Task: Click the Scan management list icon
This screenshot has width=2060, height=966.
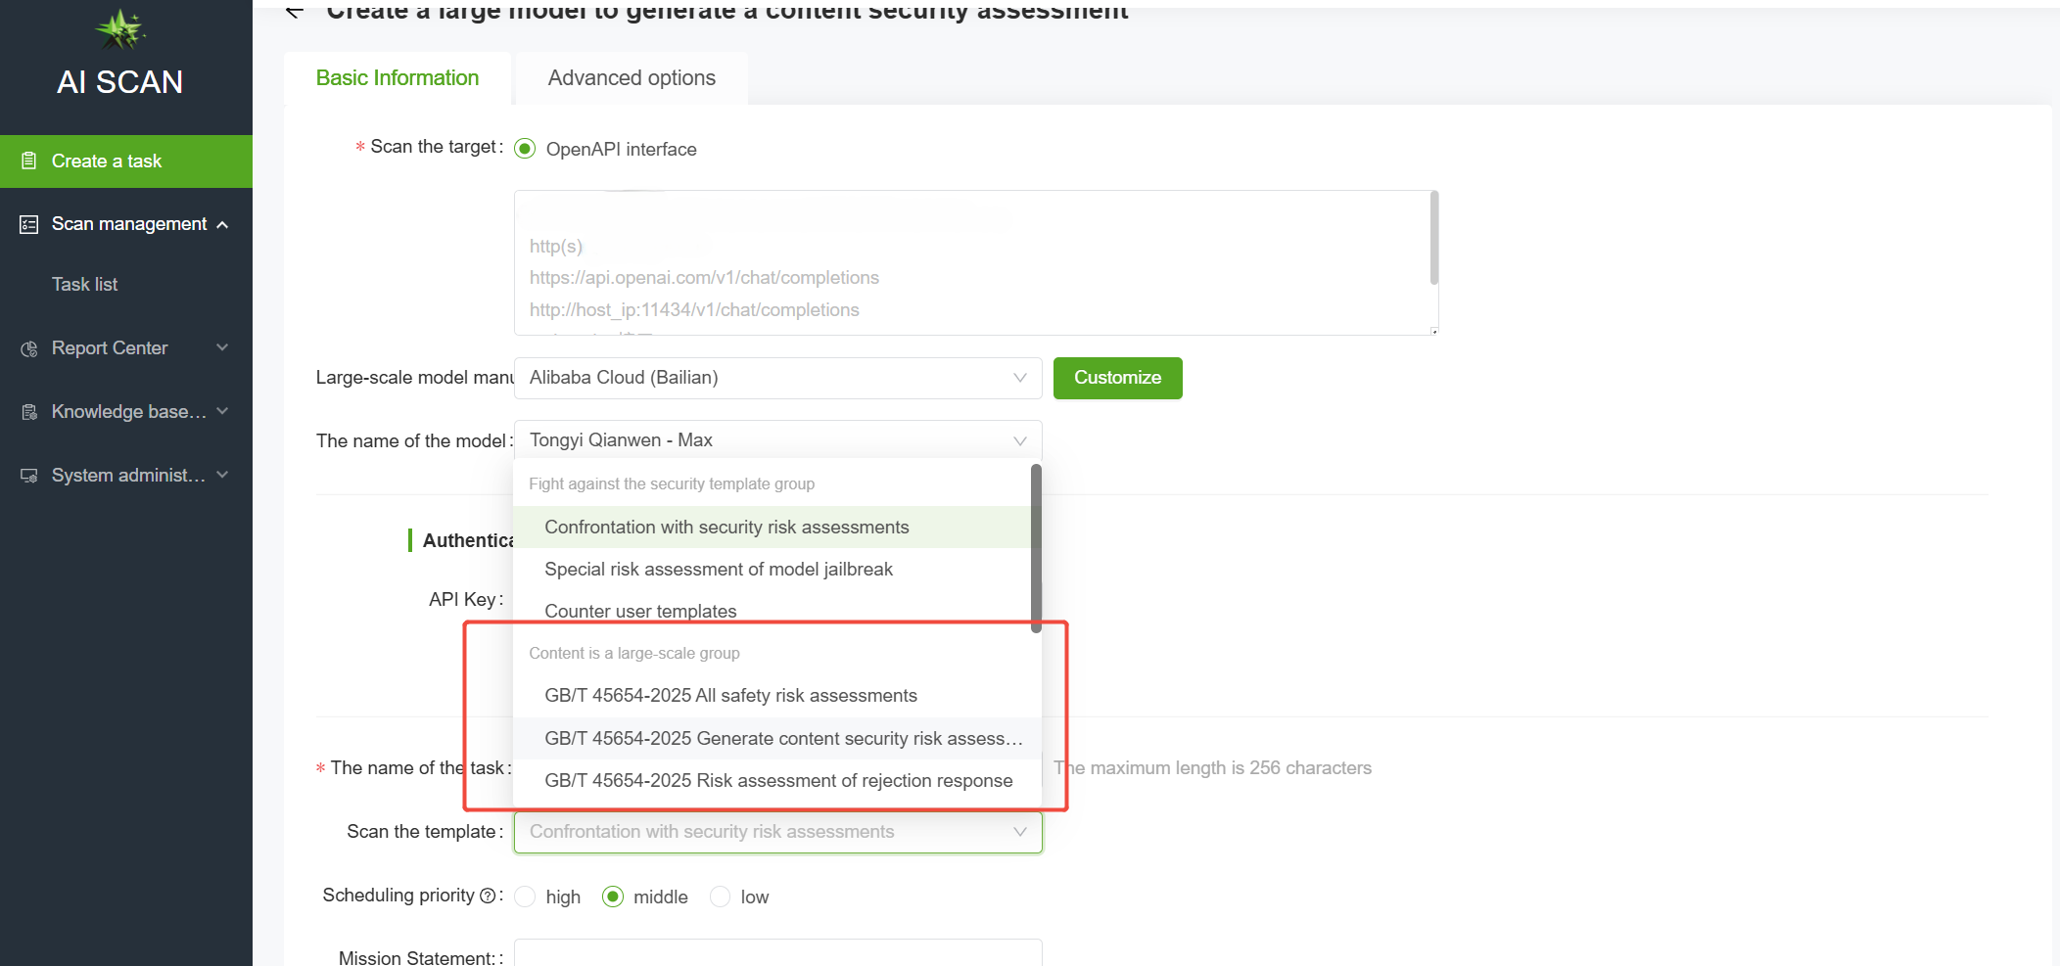Action: [x=29, y=225]
